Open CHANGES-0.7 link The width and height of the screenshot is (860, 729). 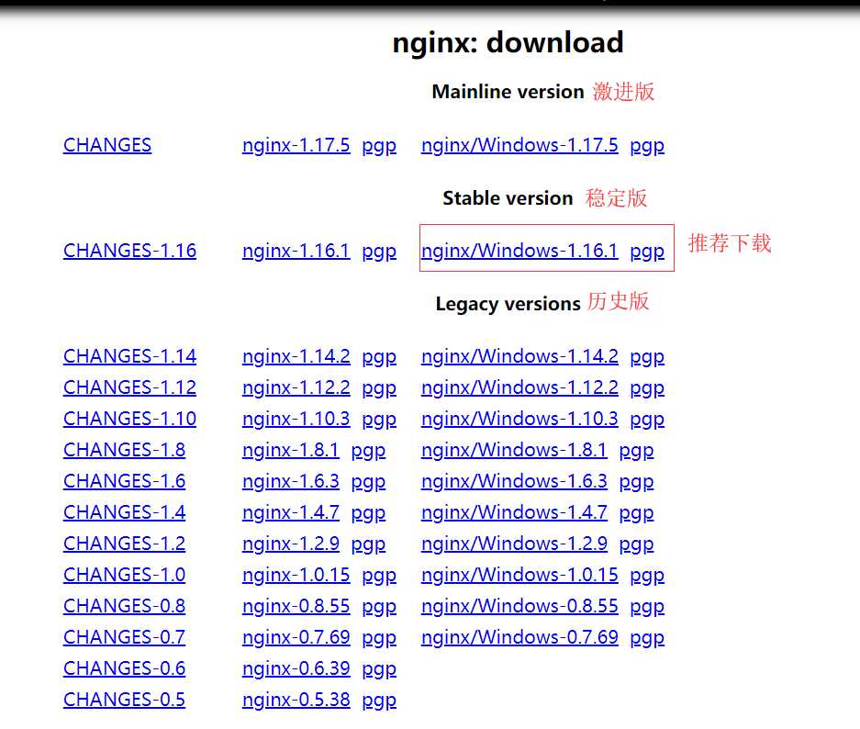pos(124,638)
